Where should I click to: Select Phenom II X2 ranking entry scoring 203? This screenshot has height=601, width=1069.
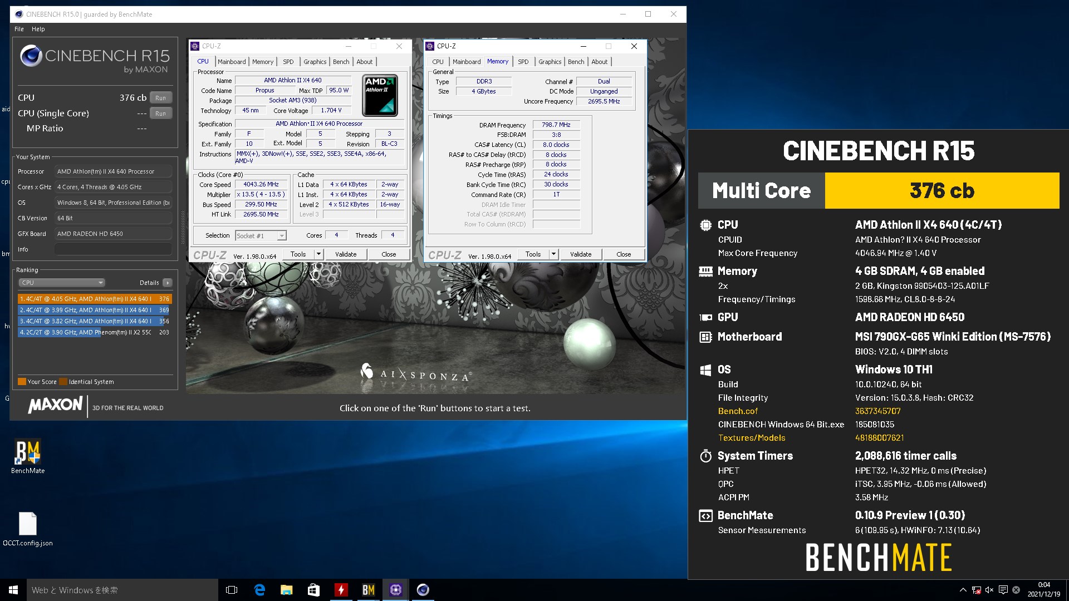click(x=95, y=332)
